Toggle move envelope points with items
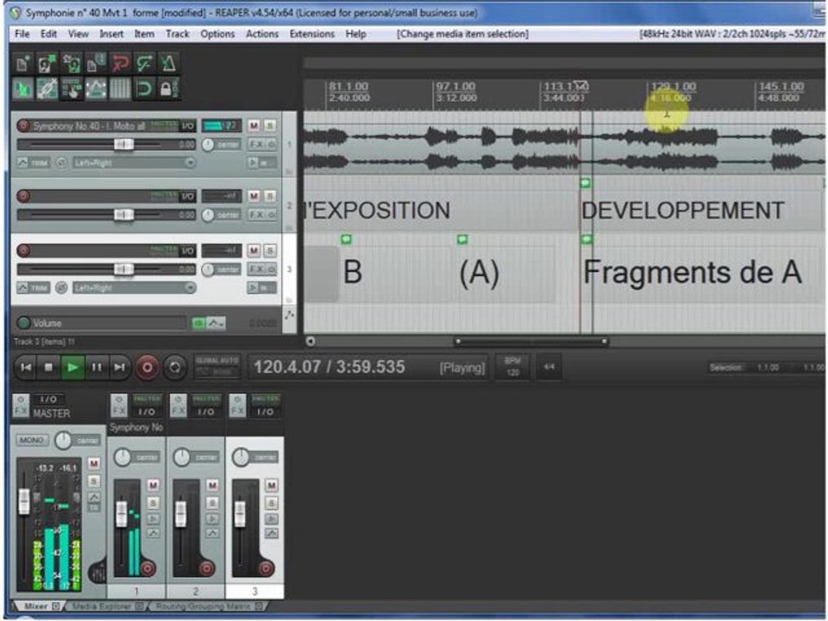The width and height of the screenshot is (828, 621). point(96,89)
